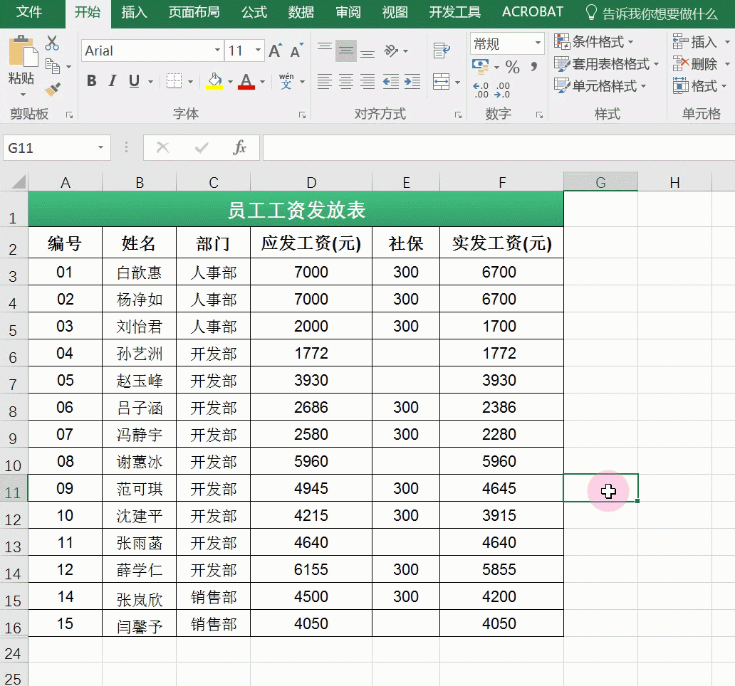Click the formula bar input
Image resolution: width=735 pixels, height=686 pixels.
point(499,148)
